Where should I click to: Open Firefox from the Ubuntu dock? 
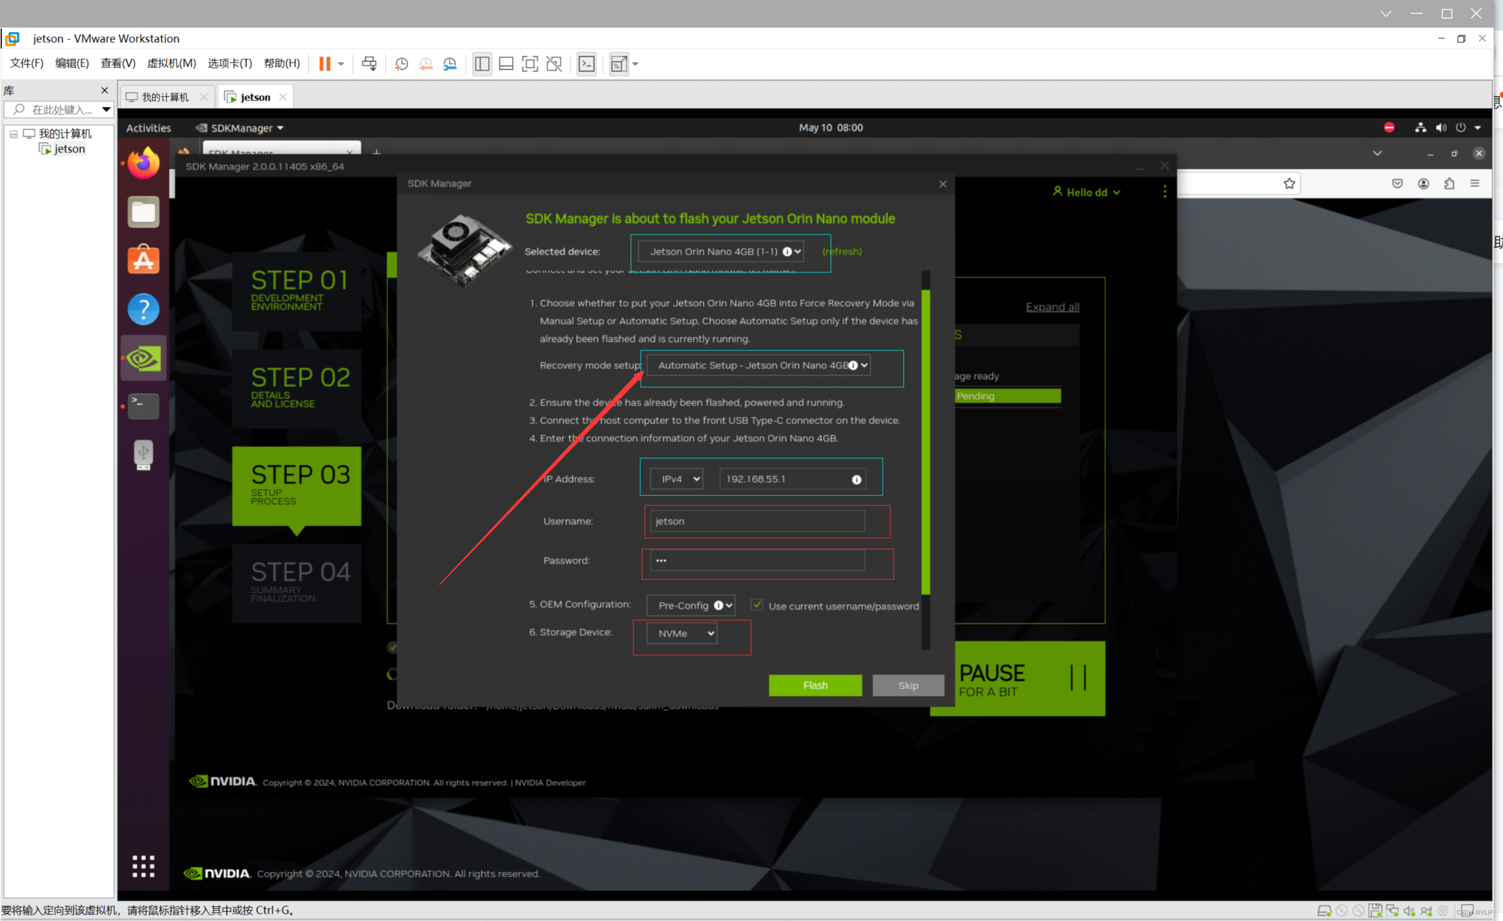(144, 164)
